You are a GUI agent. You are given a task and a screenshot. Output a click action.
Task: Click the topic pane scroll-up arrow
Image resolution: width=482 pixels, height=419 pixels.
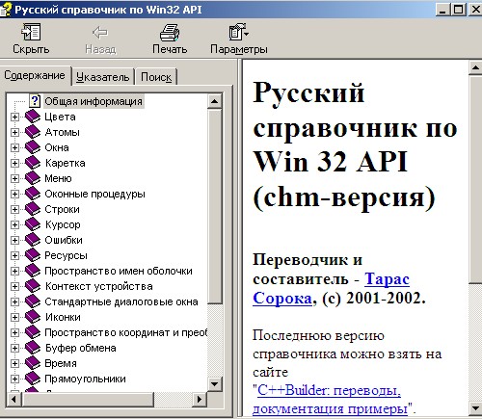475,68
